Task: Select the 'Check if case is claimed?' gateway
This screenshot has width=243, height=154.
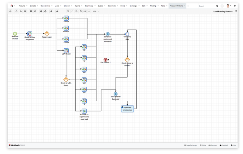Action: (127, 60)
